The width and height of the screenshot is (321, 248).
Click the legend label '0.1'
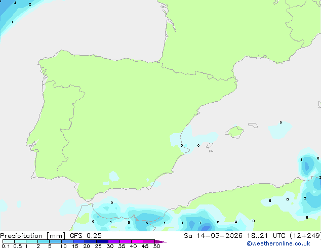tap(6, 246)
